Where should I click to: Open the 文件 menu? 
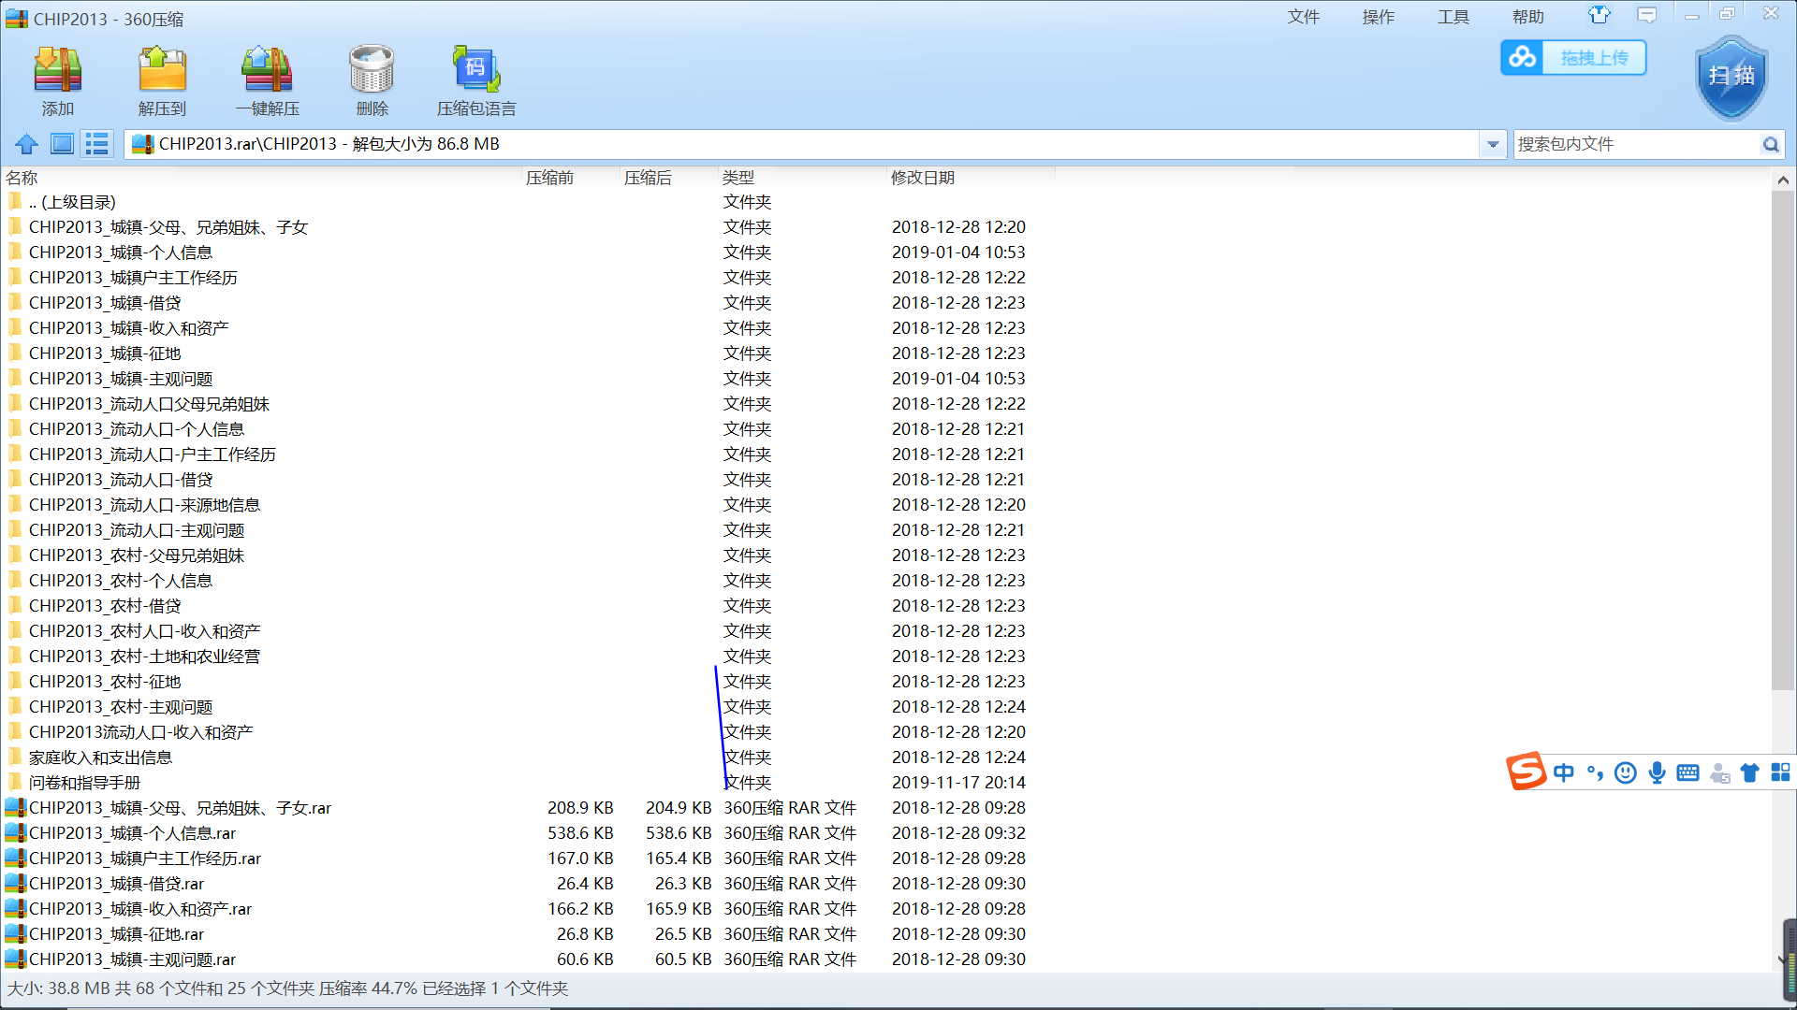click(x=1303, y=17)
